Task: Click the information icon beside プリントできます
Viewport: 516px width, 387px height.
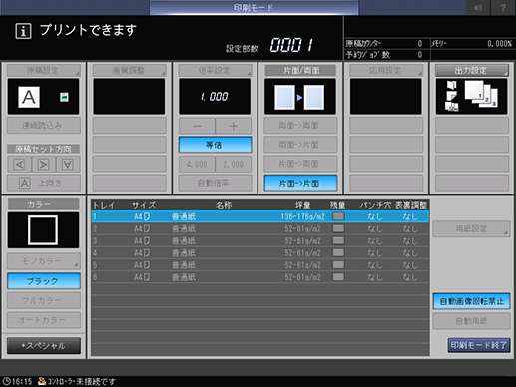Action: (x=23, y=31)
